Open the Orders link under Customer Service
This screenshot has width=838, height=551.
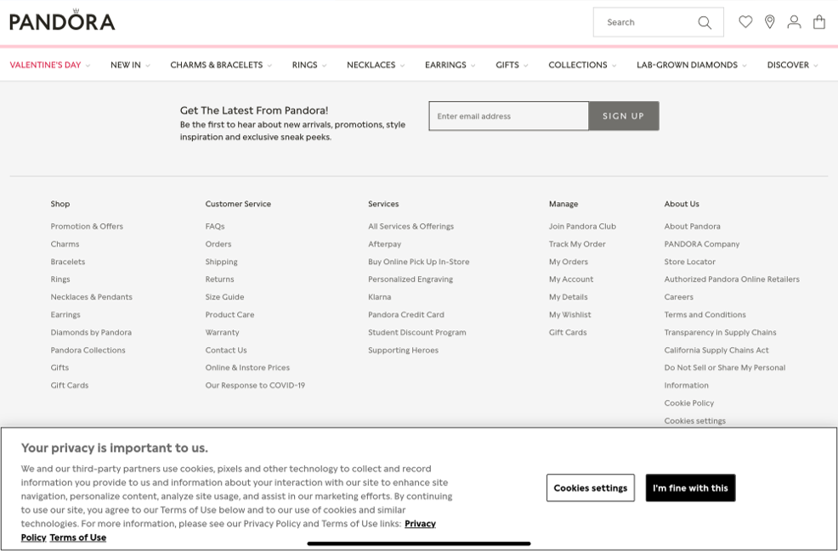click(x=218, y=244)
